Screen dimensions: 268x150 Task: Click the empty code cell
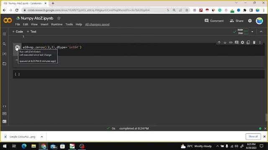click(x=139, y=74)
